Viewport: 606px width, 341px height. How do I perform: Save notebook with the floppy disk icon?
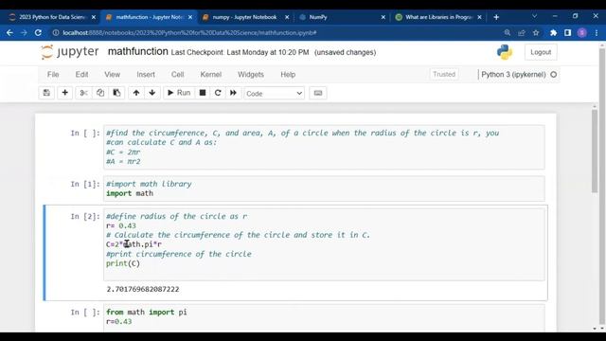click(x=46, y=93)
